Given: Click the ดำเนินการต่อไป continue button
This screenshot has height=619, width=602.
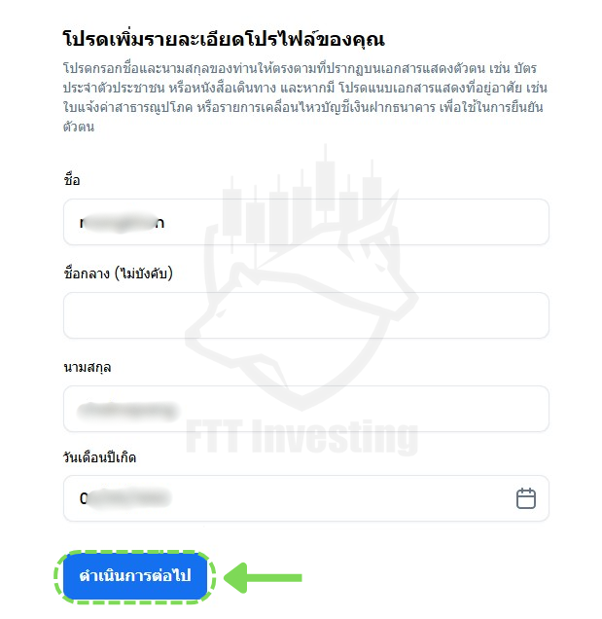Looking at the screenshot, I should tap(135, 576).
